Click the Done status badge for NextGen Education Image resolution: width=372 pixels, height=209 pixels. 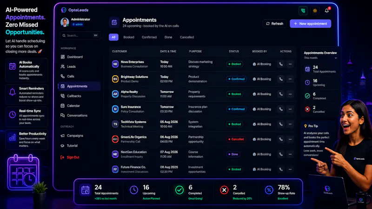233,154
